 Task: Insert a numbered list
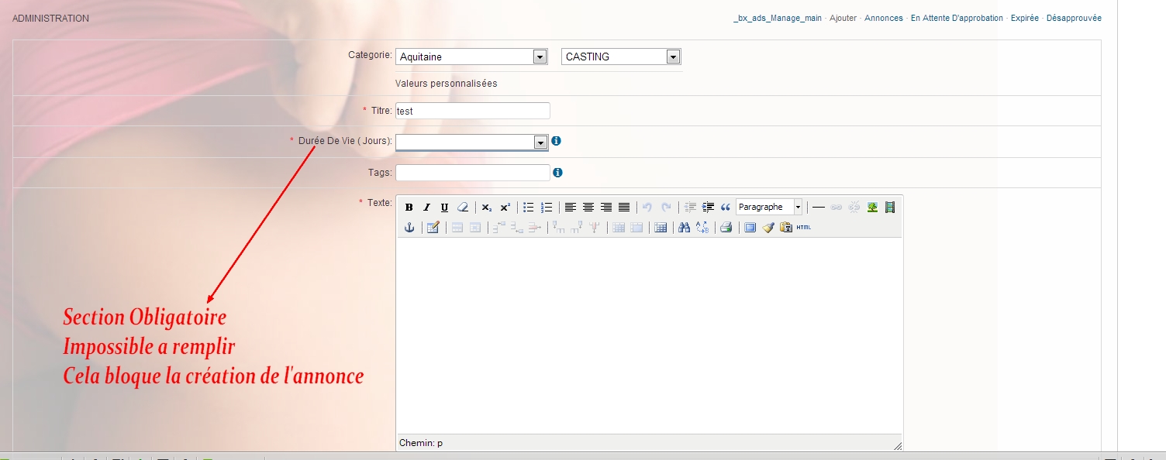pos(547,208)
